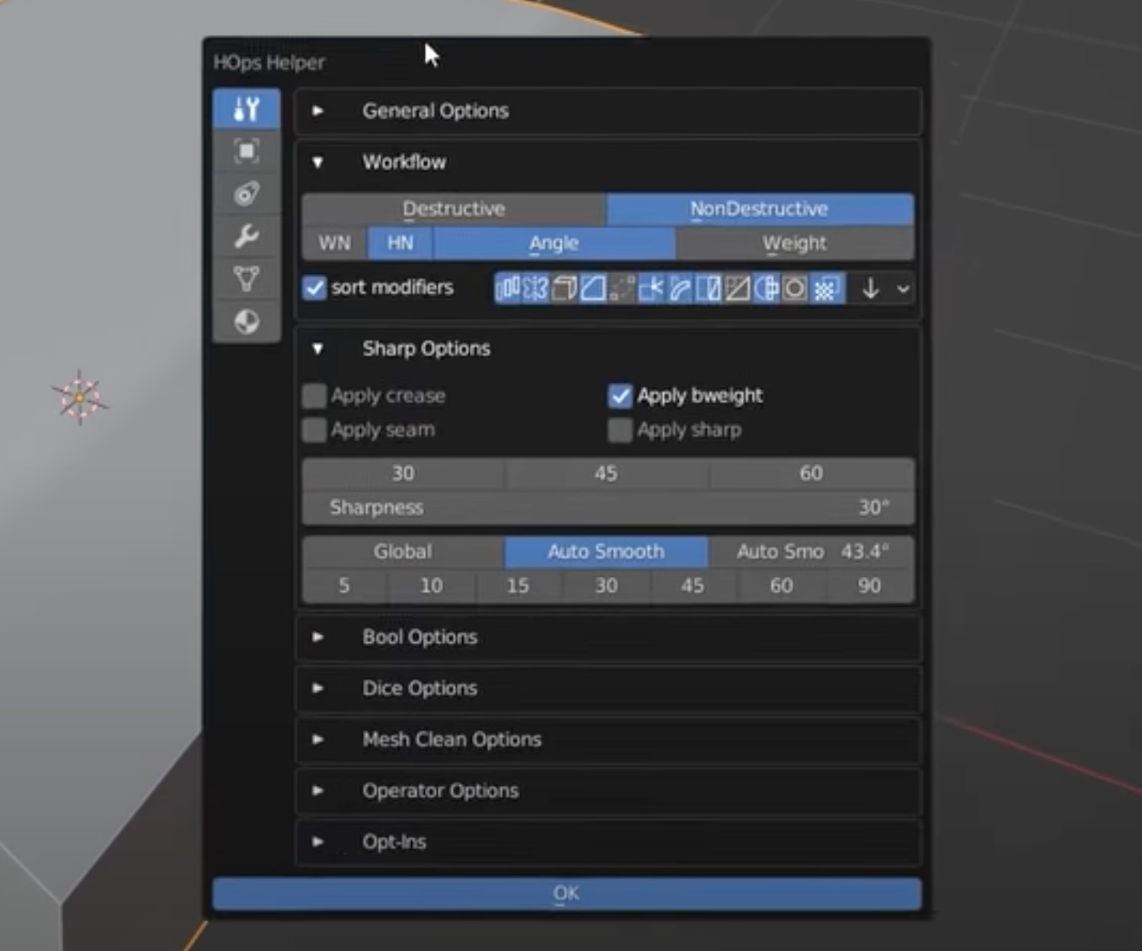Open the sort modifiers dropdown chevron
This screenshot has height=951, width=1142.
pos(903,289)
